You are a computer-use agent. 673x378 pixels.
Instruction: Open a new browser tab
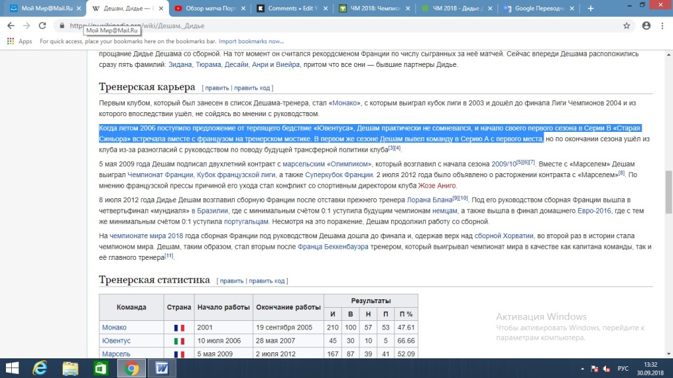pos(591,8)
